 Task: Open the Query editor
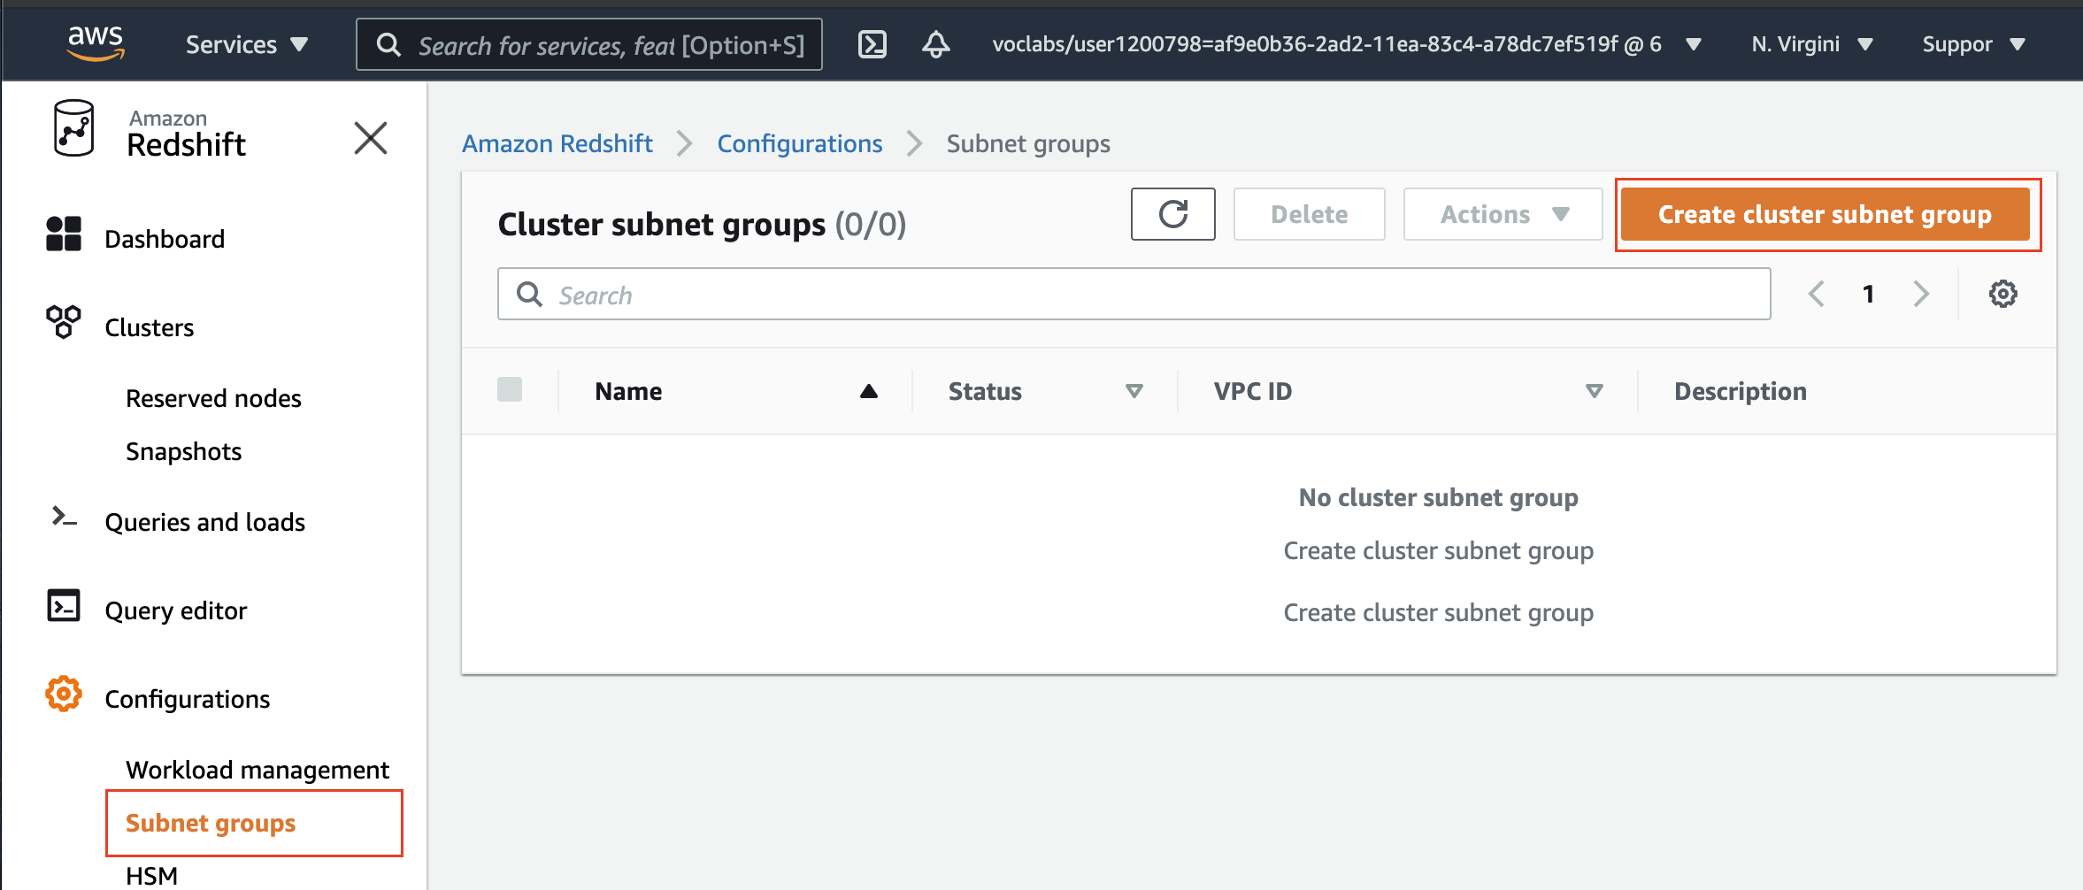[175, 610]
